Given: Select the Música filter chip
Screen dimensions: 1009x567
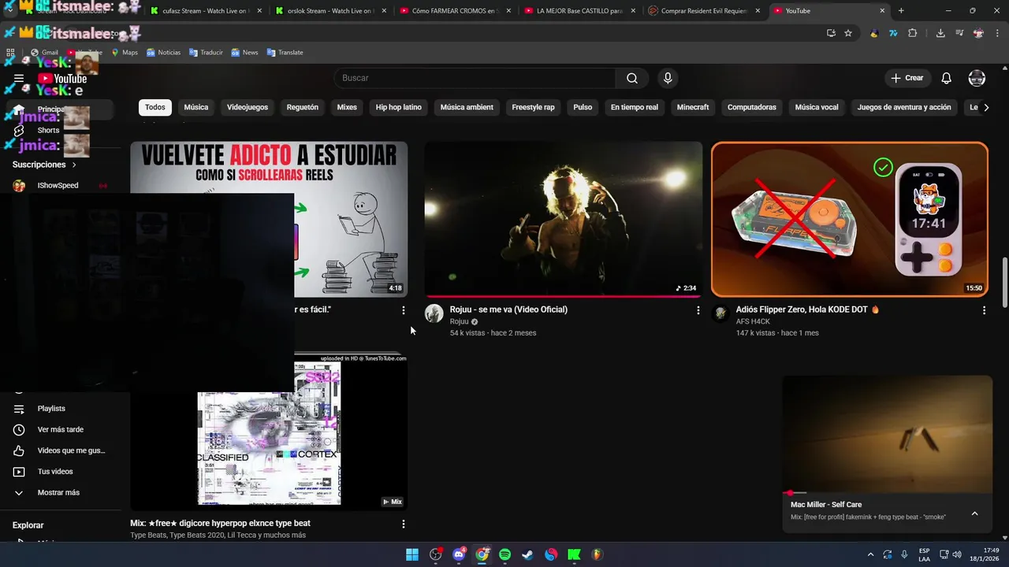Looking at the screenshot, I should 196,108.
